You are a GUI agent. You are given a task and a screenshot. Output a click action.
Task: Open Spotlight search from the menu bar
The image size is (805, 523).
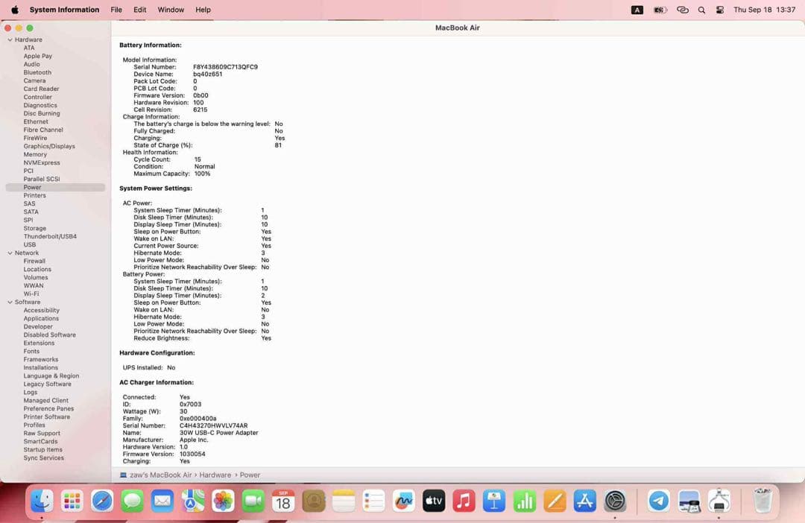701,10
